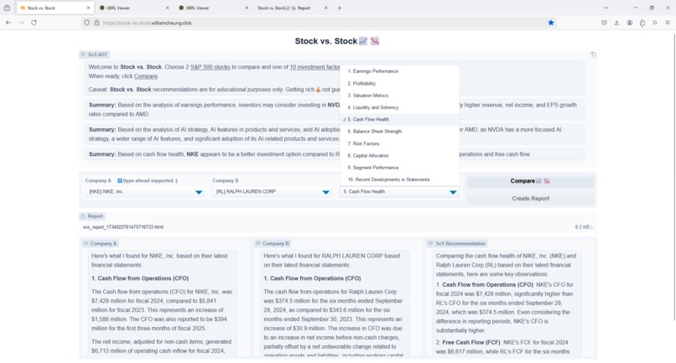This screenshot has height=363, width=676.
Task: Click the blue bookmark star
Action: tap(550, 23)
